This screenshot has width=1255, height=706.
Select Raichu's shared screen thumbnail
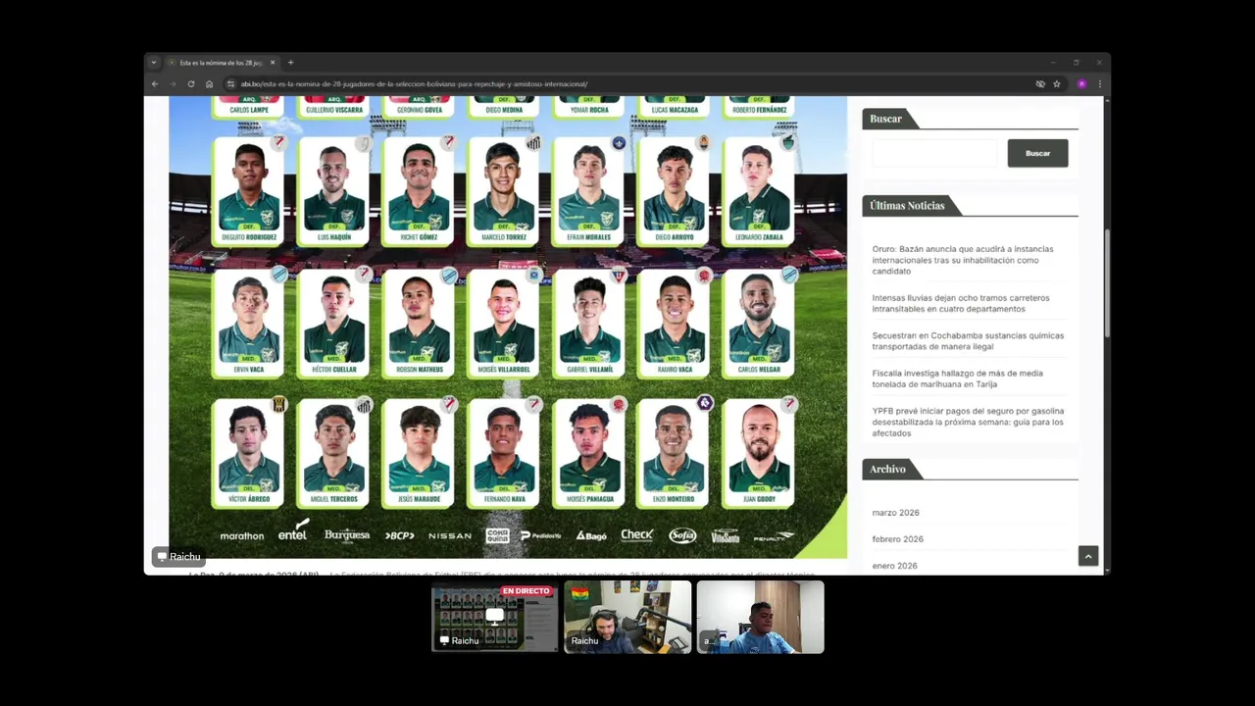coord(495,617)
